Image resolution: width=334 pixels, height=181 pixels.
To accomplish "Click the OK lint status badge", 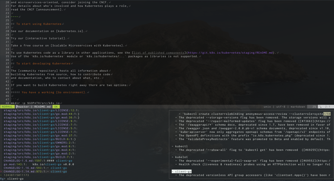I will [56, 107].
